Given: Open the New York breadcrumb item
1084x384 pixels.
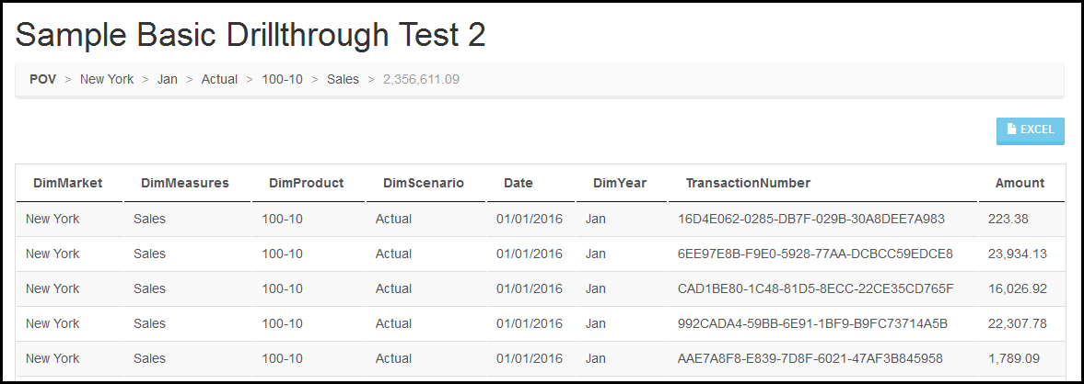Looking at the screenshot, I should (107, 79).
